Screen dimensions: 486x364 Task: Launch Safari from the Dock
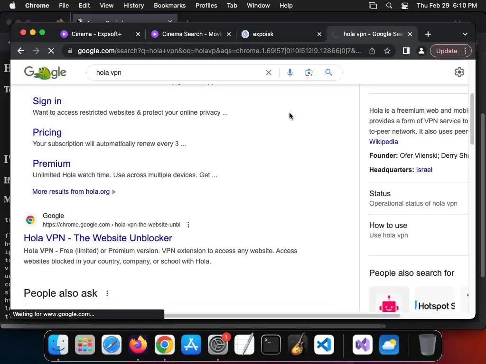111,345
